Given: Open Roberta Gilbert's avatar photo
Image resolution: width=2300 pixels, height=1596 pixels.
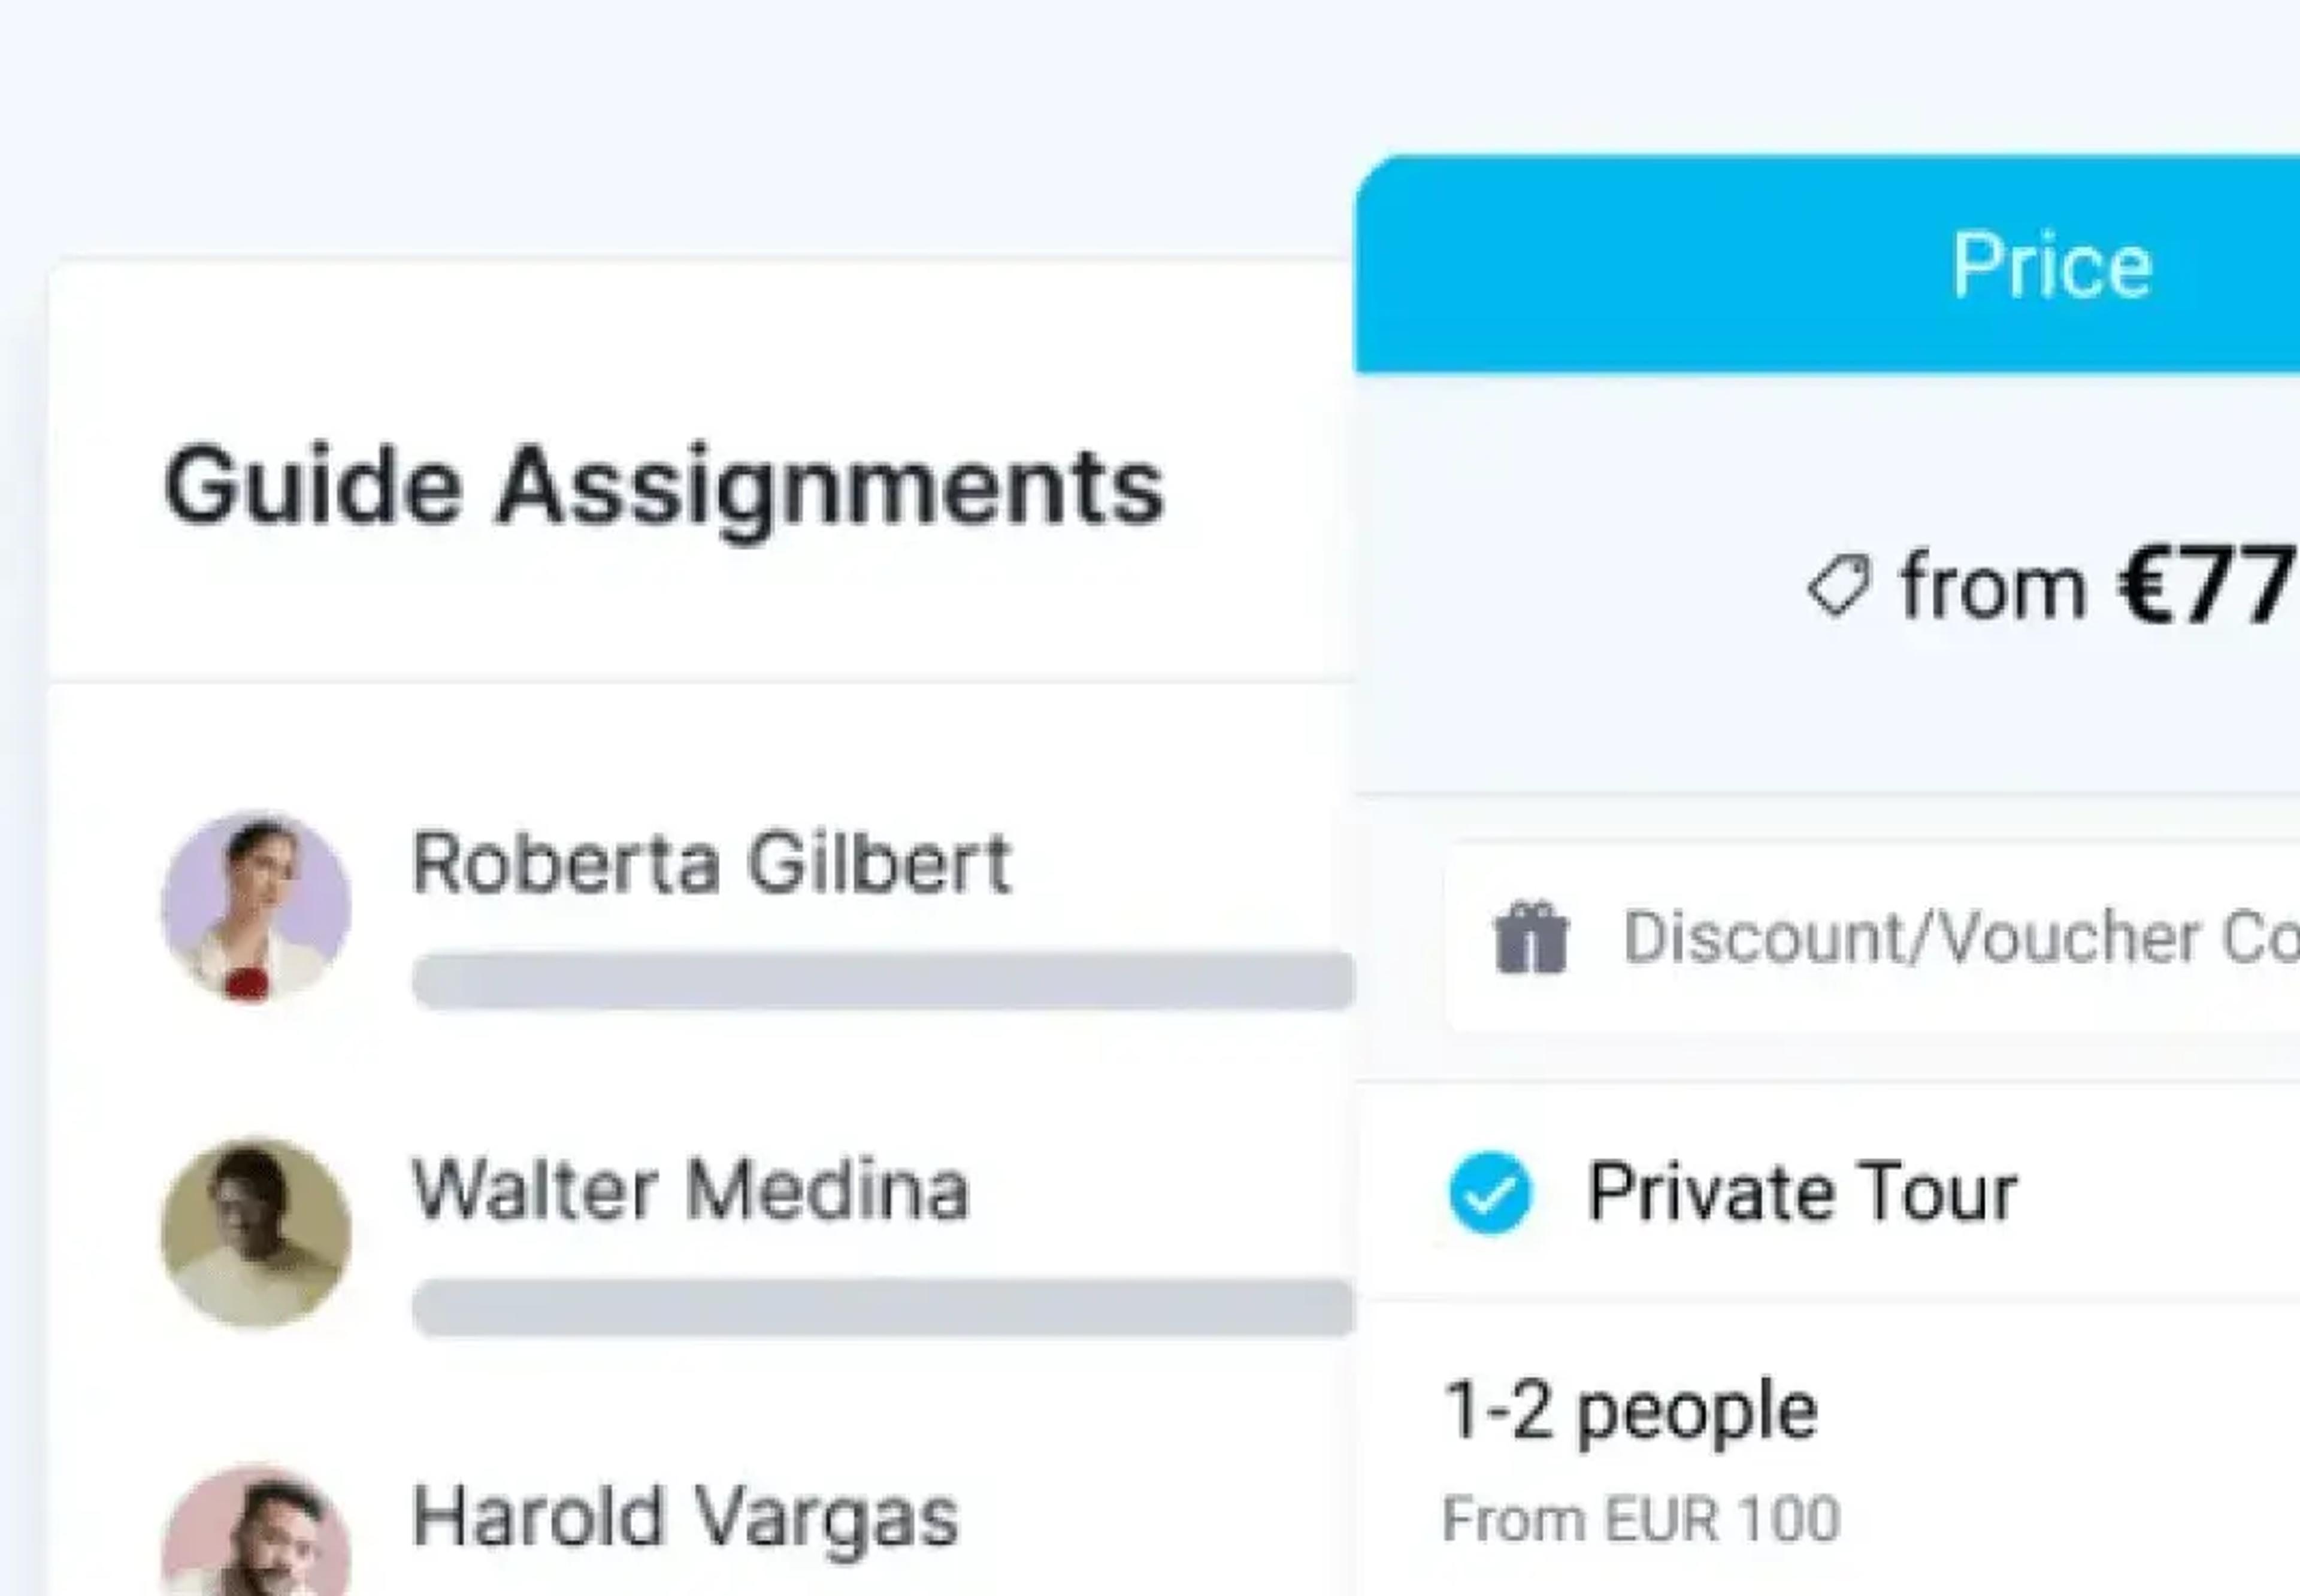Looking at the screenshot, I should coord(256,906).
